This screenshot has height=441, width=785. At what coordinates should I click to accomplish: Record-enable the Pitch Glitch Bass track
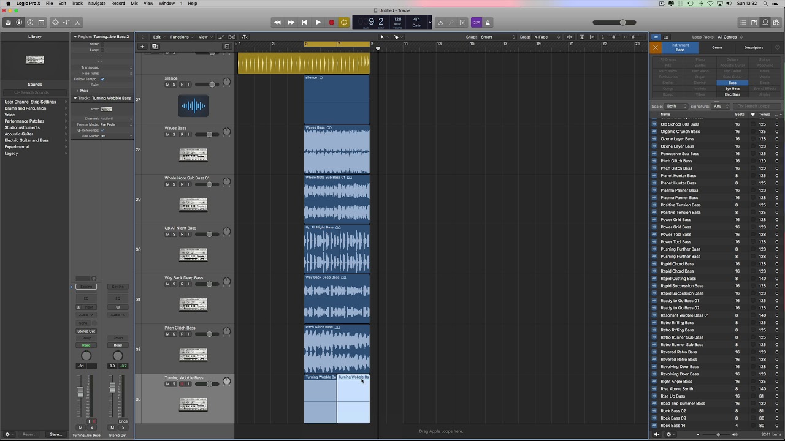182,334
